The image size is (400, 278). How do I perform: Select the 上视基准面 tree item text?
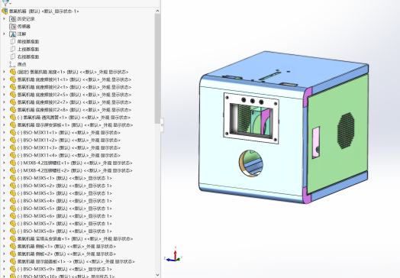[x=28, y=49]
